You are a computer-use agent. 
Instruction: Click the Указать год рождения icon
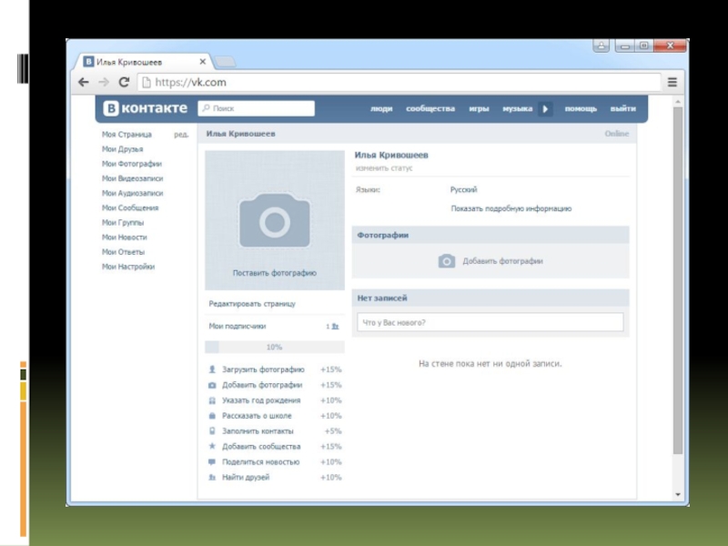point(212,400)
